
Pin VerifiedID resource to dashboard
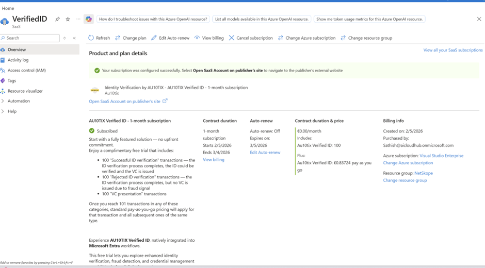[57, 19]
